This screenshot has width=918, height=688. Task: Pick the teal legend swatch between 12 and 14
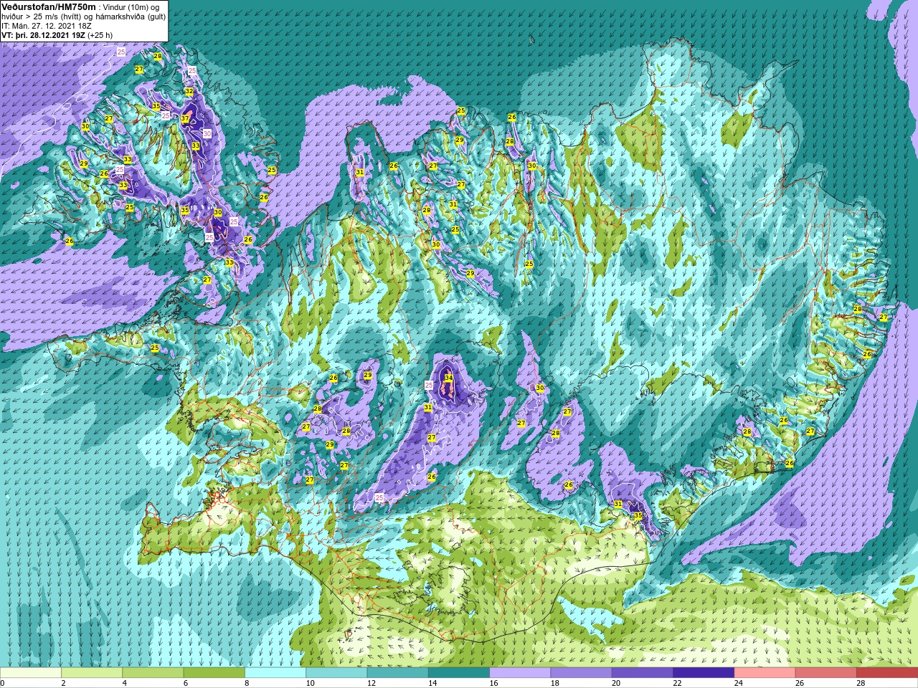click(397, 673)
